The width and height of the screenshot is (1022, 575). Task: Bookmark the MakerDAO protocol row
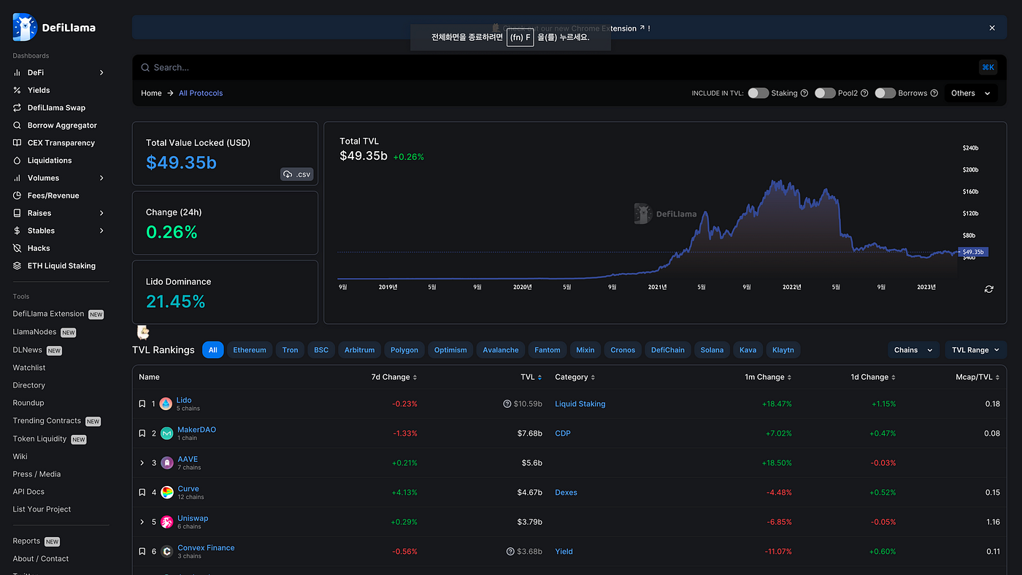coord(142,433)
